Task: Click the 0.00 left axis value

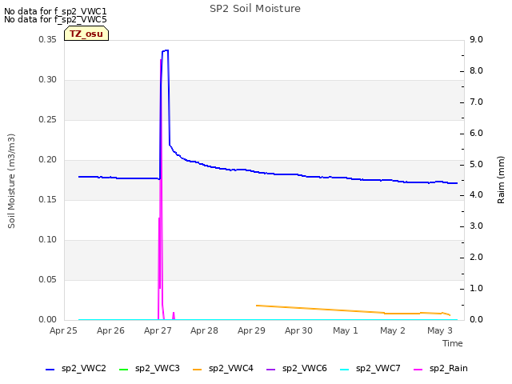Action: pos(48,320)
